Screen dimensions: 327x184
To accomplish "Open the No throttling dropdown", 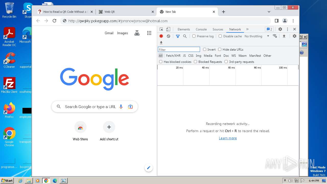I will 257,36.
